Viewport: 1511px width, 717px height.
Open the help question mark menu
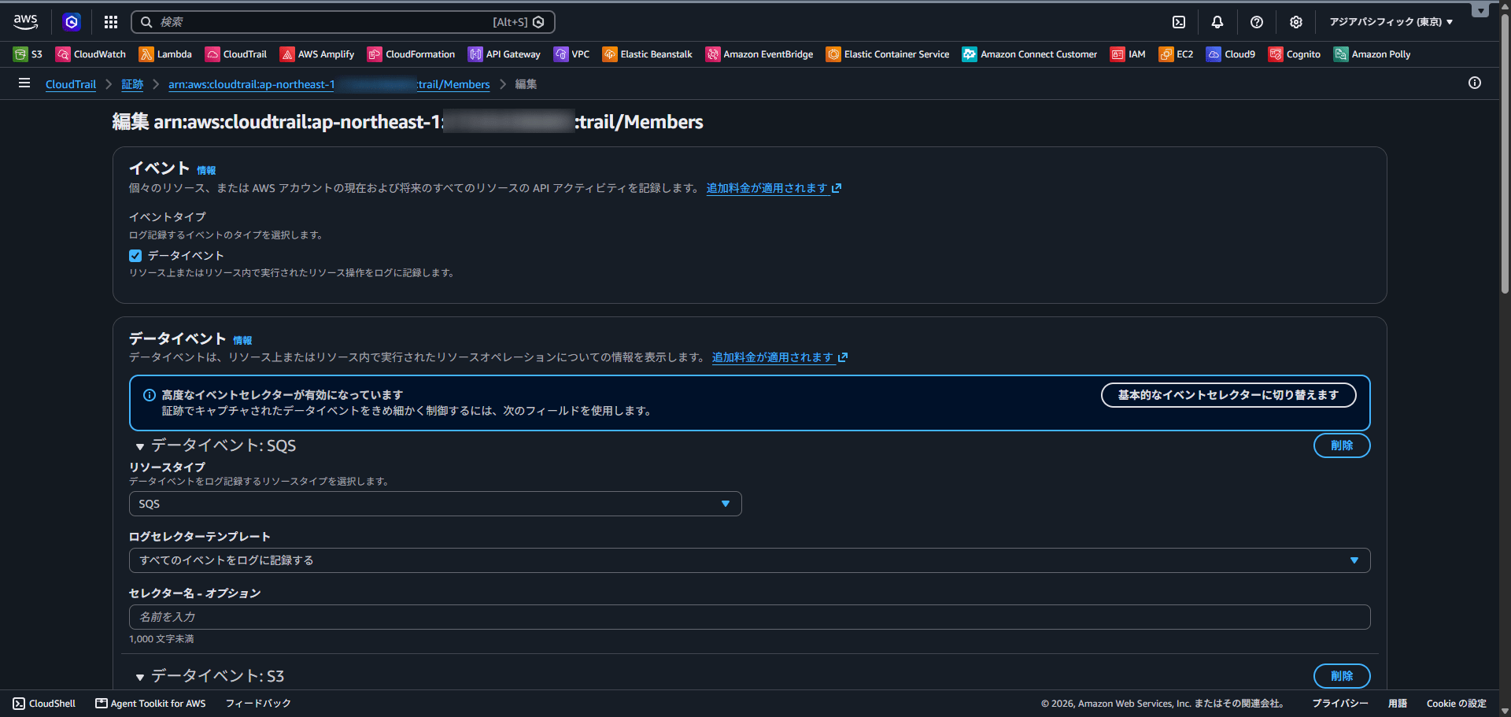1257,22
